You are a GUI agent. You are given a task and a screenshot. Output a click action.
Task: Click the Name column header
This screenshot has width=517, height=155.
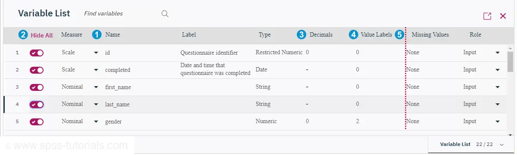(x=112, y=35)
